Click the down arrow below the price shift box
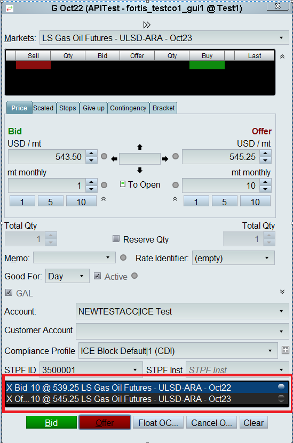This screenshot has height=443, width=293. tap(140, 170)
